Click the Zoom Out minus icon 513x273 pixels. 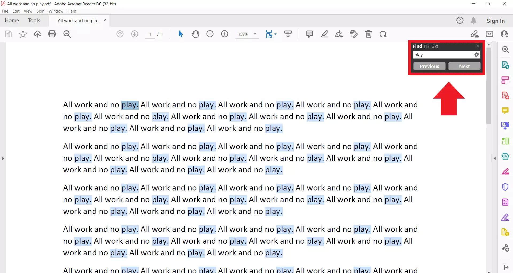(x=210, y=34)
